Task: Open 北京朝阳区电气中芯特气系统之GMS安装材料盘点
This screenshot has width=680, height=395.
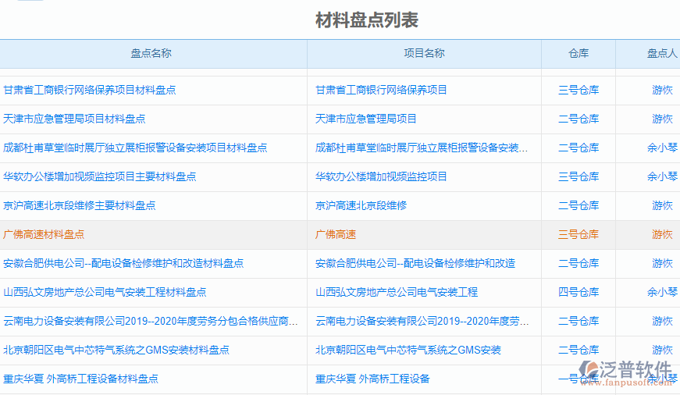Action: pos(116,350)
